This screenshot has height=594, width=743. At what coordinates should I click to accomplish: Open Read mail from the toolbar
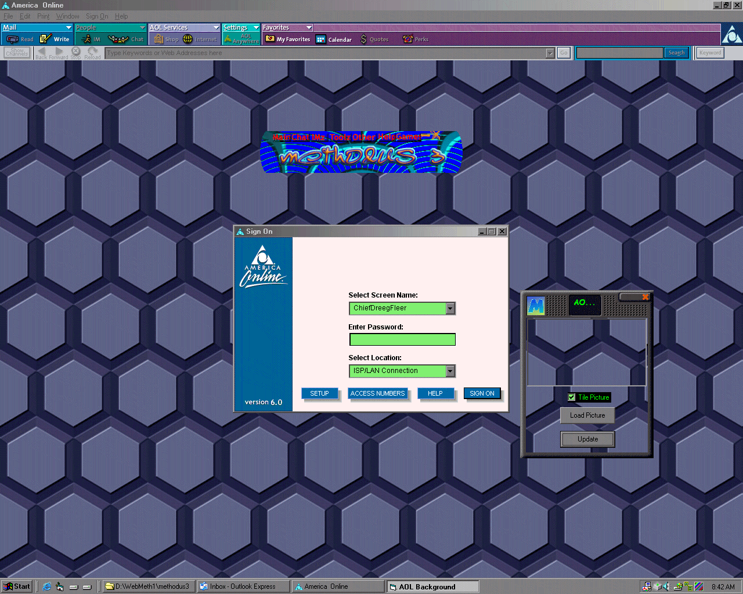(x=20, y=39)
